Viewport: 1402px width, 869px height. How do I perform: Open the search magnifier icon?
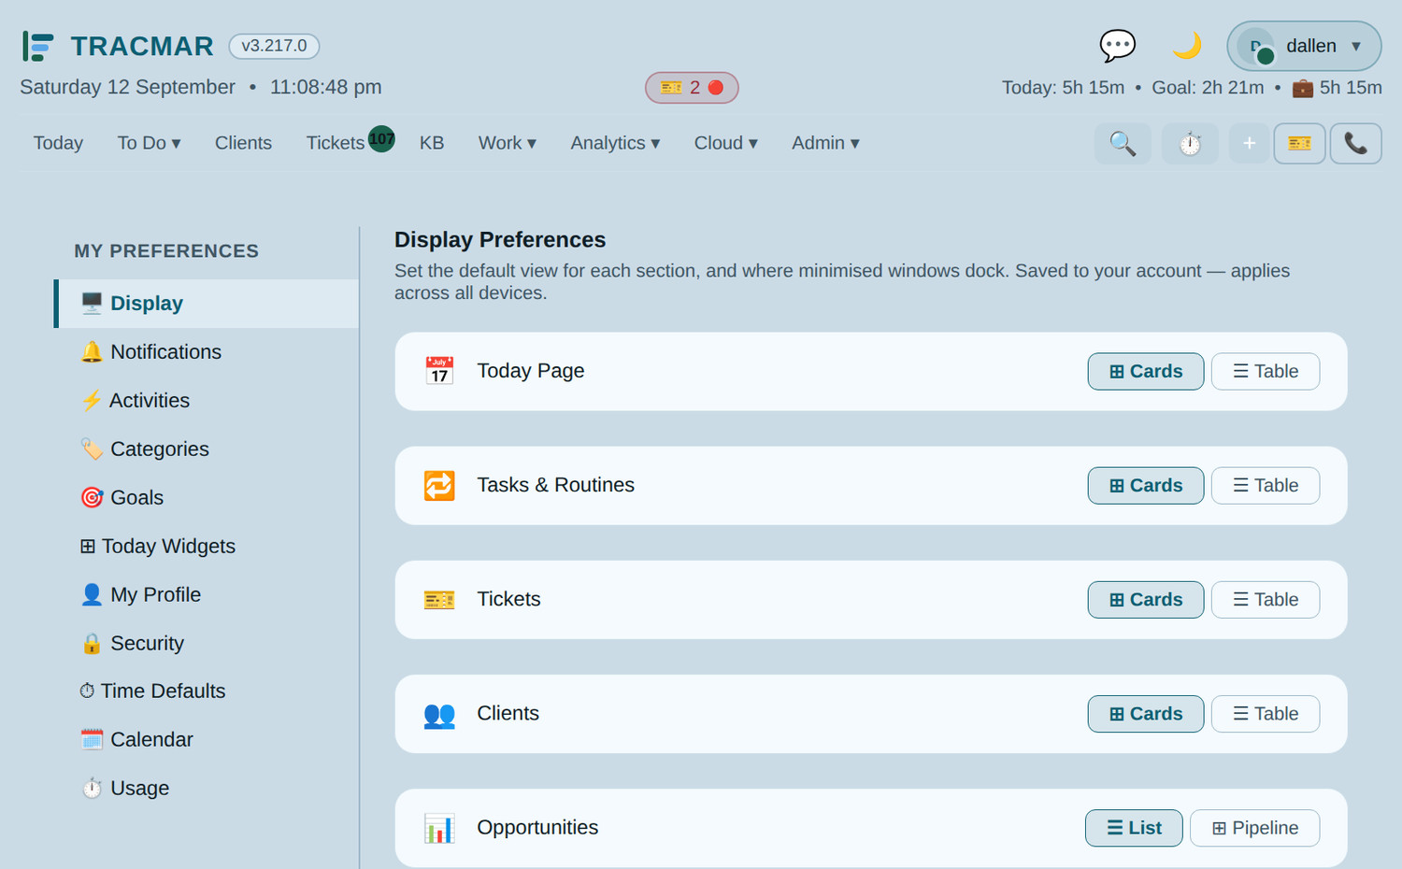tap(1123, 144)
